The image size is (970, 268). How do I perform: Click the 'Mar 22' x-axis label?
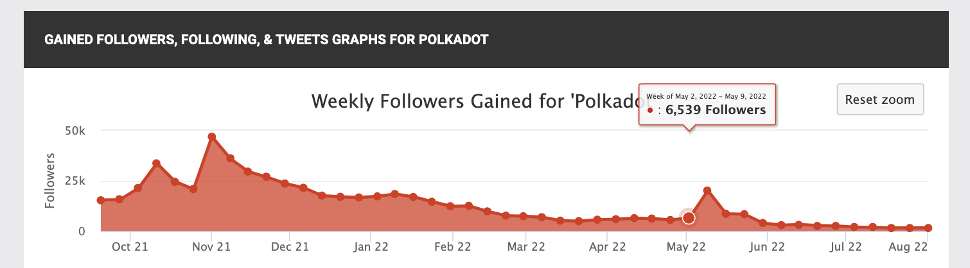[x=526, y=246]
